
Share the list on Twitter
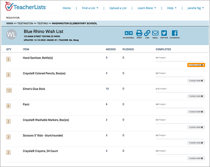164,35
